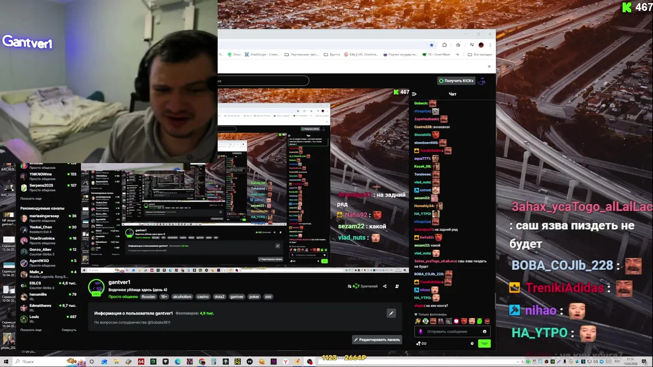Open hexumlite recommended channel
Image resolution: width=653 pixels, height=367 pixels.
click(x=48, y=296)
